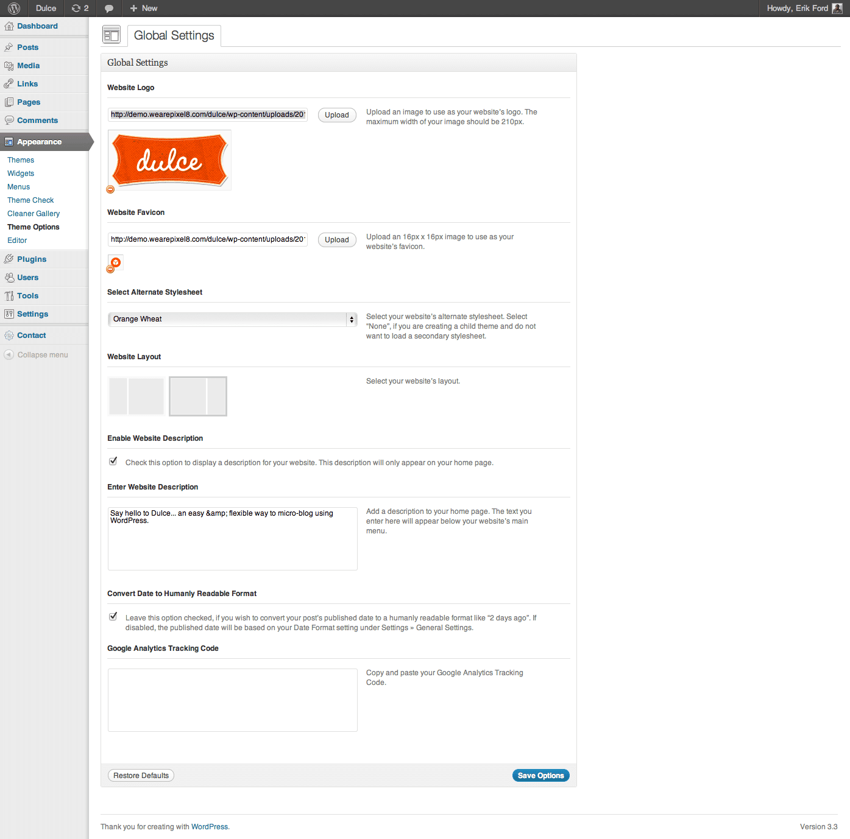The image size is (850, 839).
Task: Select the left-sidebar website layout thumbnail
Action: [136, 396]
